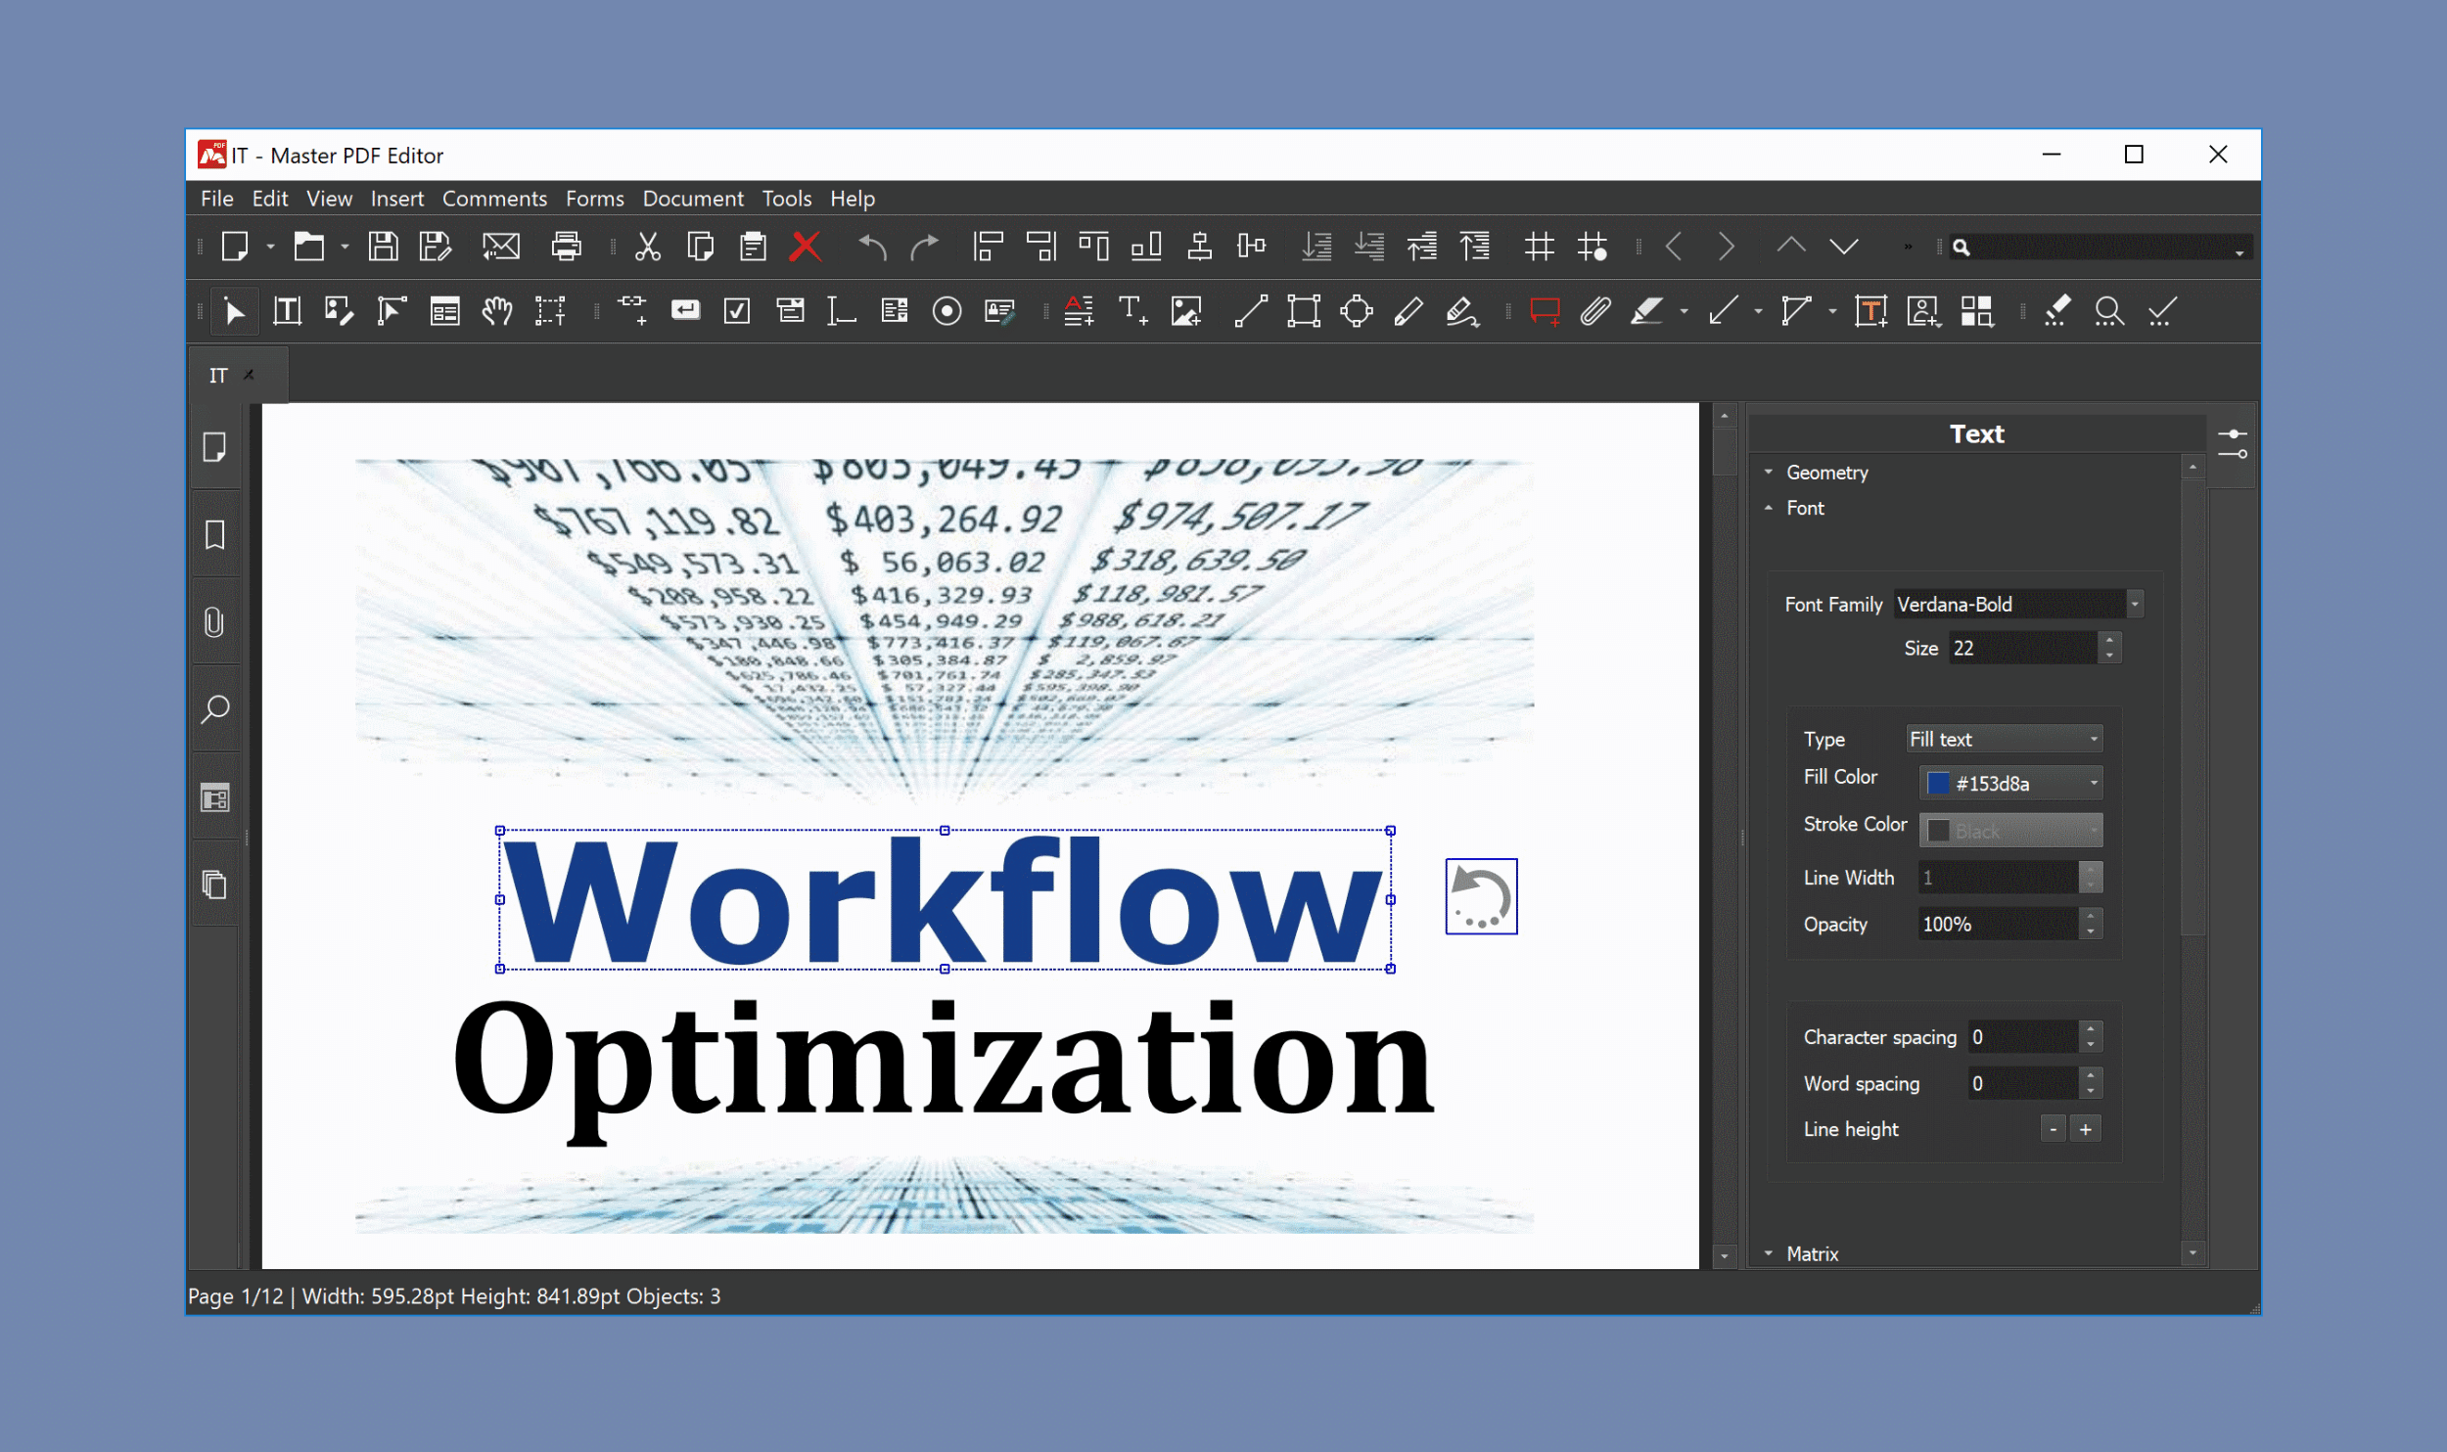The height and width of the screenshot is (1452, 2447).
Task: Open the Type Fill text dropdown
Action: coord(2004,740)
